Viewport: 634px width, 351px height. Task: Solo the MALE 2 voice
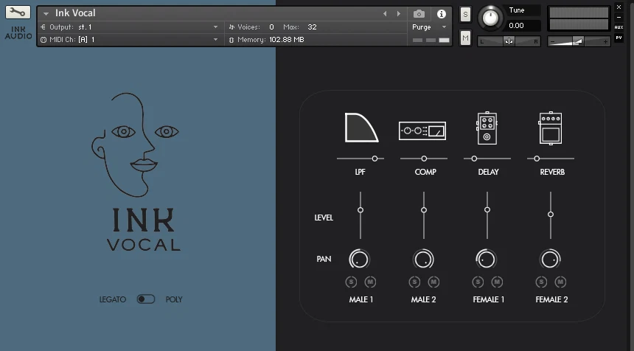point(414,282)
